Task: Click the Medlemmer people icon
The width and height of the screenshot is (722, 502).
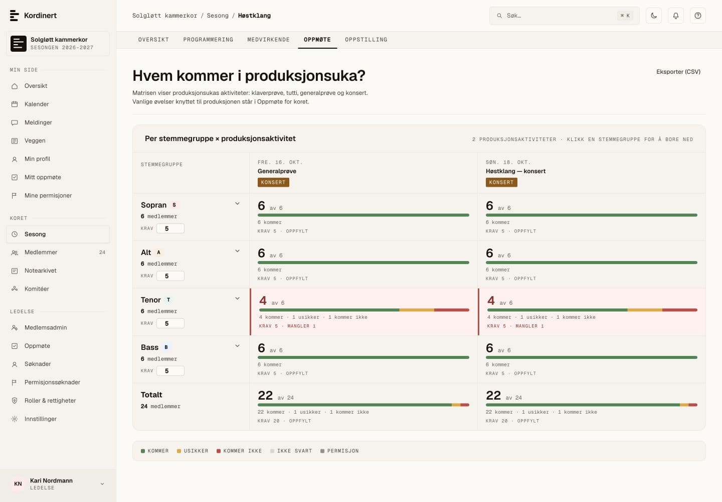Action: (x=15, y=253)
